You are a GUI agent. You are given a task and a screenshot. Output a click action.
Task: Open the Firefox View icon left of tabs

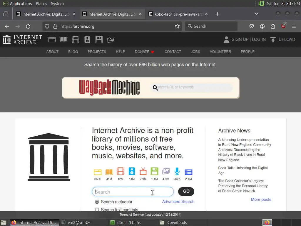coord(6,14)
